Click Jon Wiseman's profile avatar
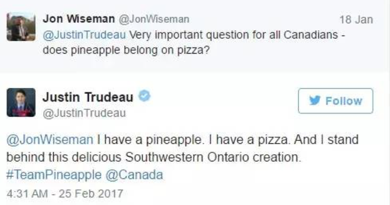The height and width of the screenshot is (205, 390). pos(21,27)
